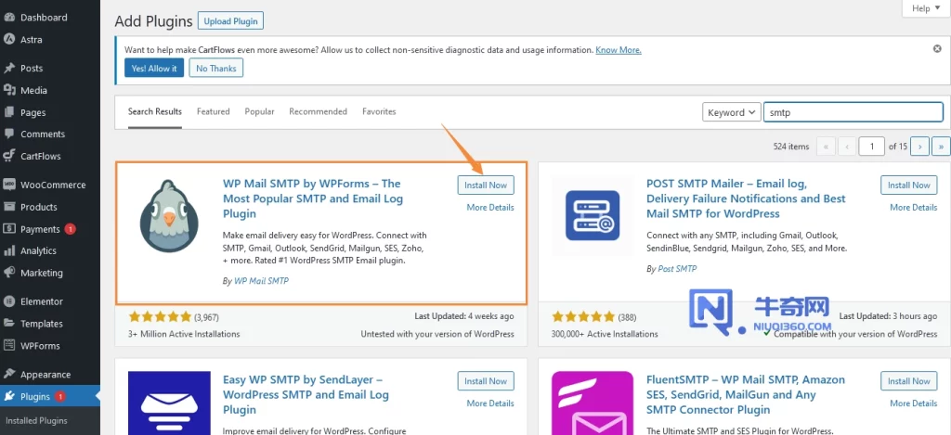The height and width of the screenshot is (435, 951).
Task: Click FluentSMTP plugin logo
Action: tap(593, 403)
